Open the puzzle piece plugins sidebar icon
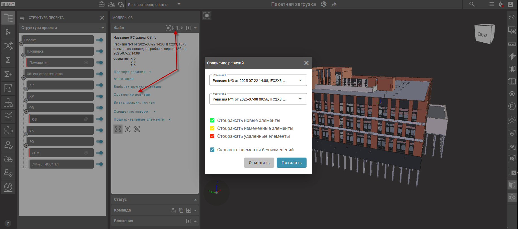The height and width of the screenshot is (229, 518). click(8, 130)
